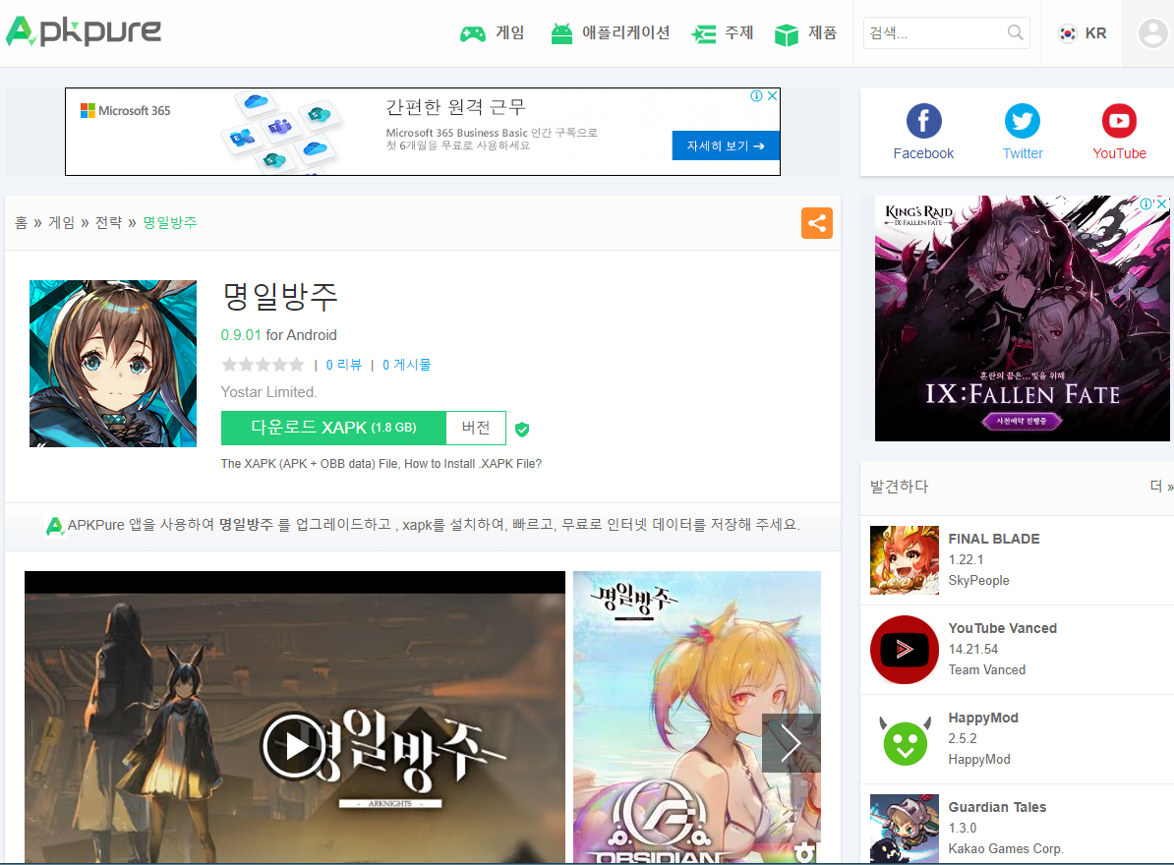Click the SkyPeople developer text
This screenshot has height=865, width=1174.
pyautogui.click(x=978, y=581)
